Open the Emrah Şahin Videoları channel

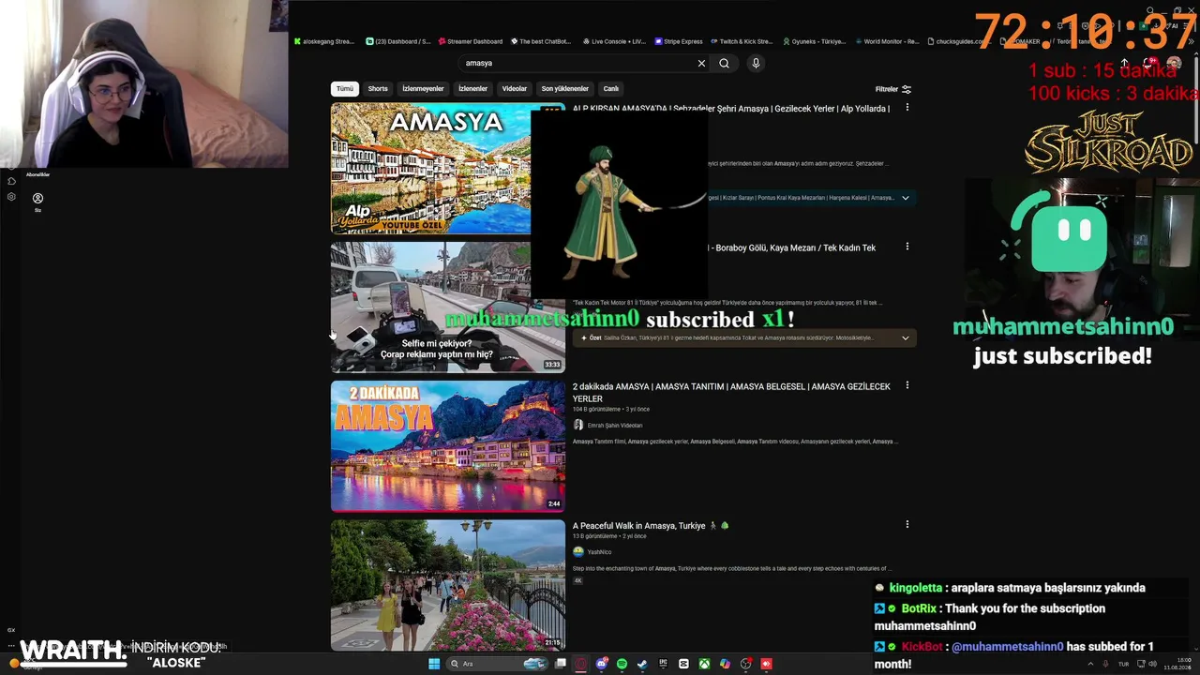[615, 426]
